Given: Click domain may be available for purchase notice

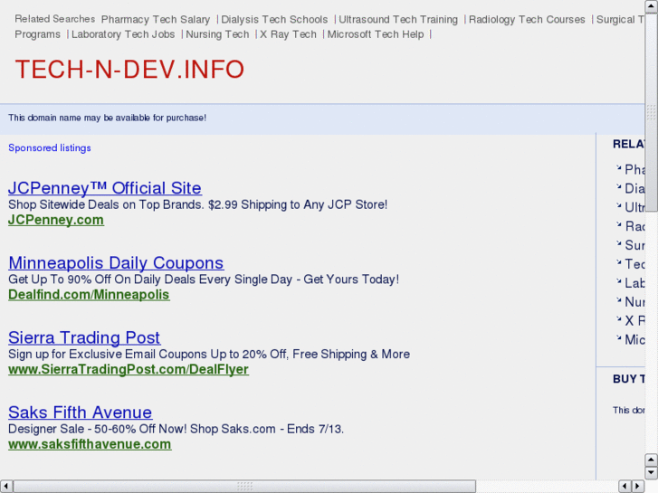Looking at the screenshot, I should [107, 118].
